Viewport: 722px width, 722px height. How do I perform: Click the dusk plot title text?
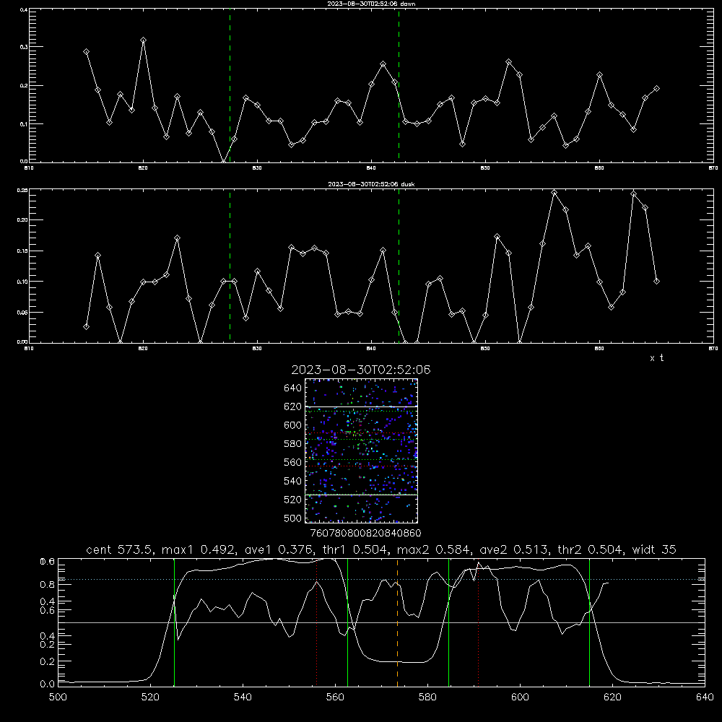(371, 184)
